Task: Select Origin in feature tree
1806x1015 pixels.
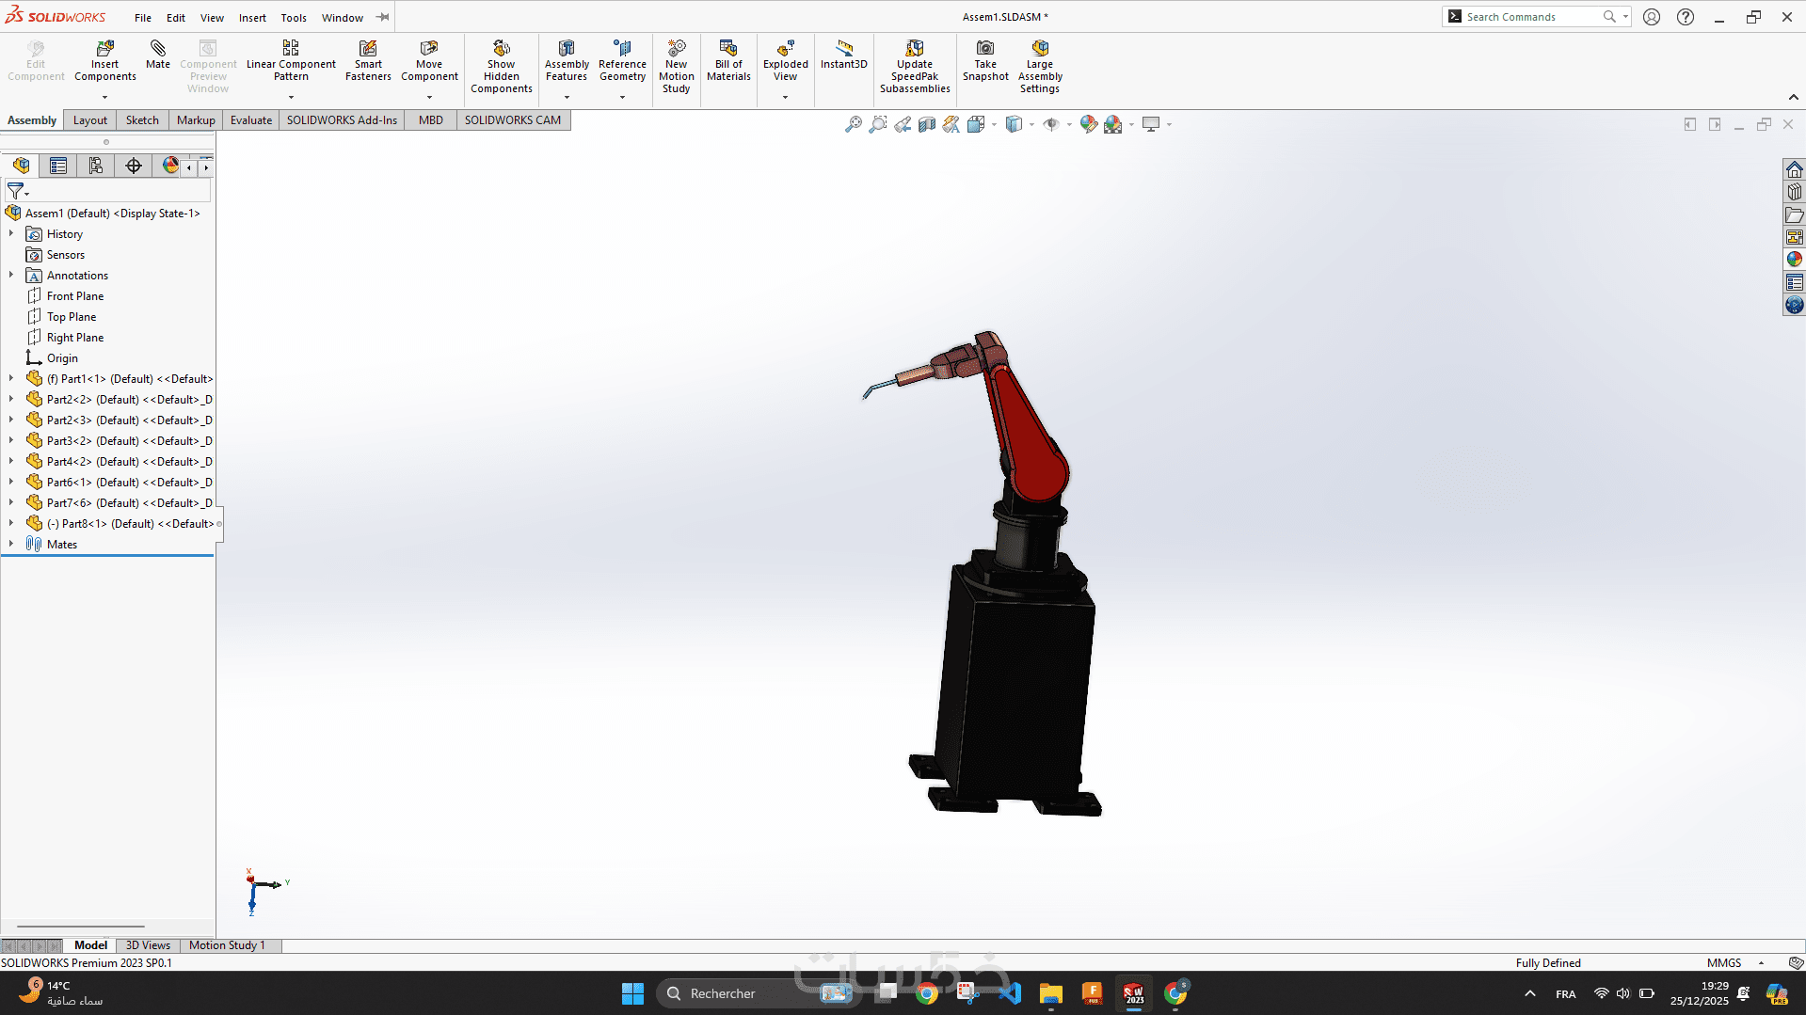Action: tap(62, 357)
